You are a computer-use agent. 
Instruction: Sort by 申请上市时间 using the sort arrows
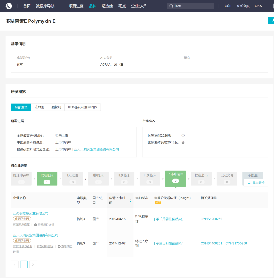(130, 200)
